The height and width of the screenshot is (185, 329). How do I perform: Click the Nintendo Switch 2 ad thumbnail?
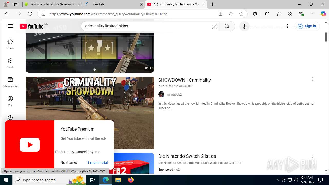(134, 163)
